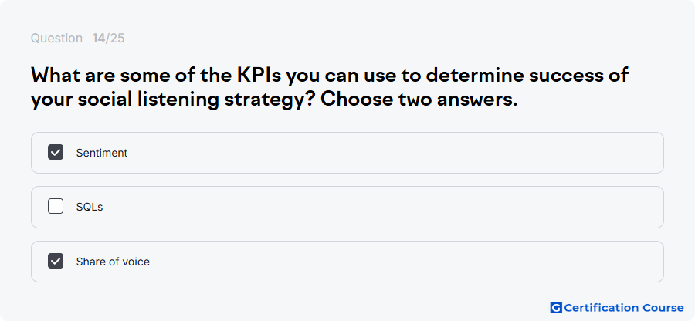Screen dimensions: 695x321
Task: Open the Certification Course link text
Action: tap(624, 308)
